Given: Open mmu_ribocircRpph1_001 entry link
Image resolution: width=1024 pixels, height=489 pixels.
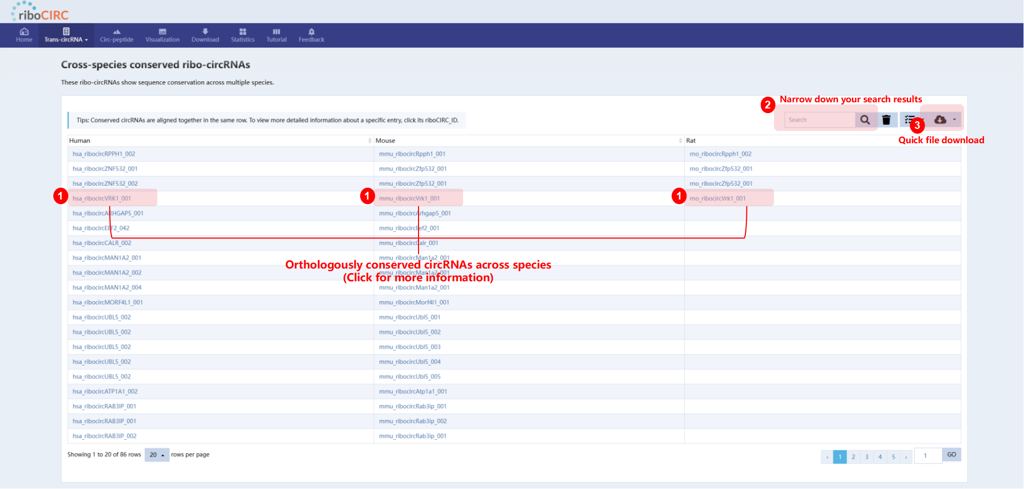Looking at the screenshot, I should click(412, 154).
